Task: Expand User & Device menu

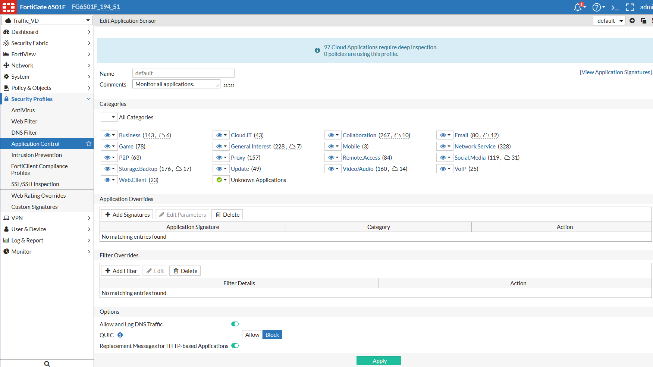Action: pyautogui.click(x=47, y=229)
